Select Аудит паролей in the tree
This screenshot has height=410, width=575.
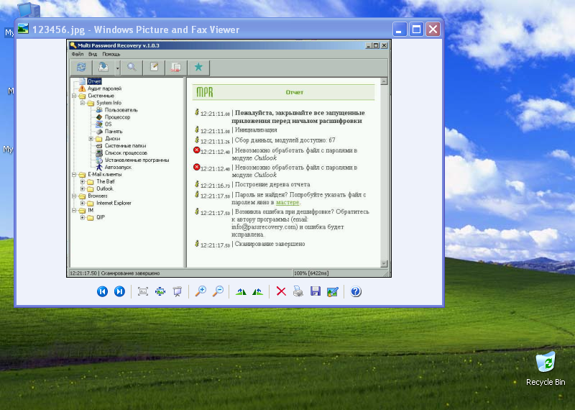coord(104,88)
